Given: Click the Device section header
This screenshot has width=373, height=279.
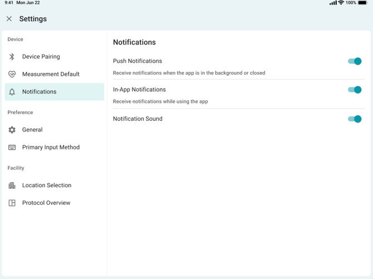Looking at the screenshot, I should (x=15, y=40).
